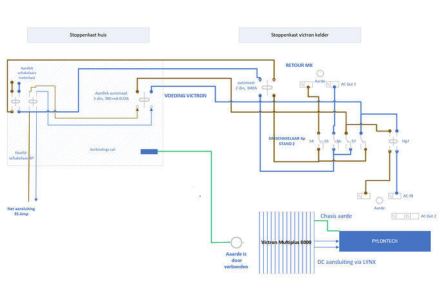Click the Hg7 label
The width and height of the screenshot is (445, 298).
point(406,141)
